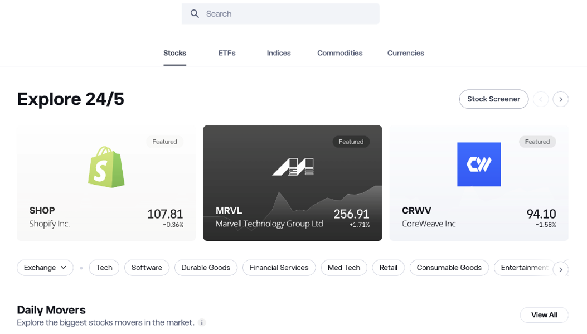This screenshot has width=587, height=334.
Task: Filter by Entertainment category
Action: pyautogui.click(x=524, y=268)
